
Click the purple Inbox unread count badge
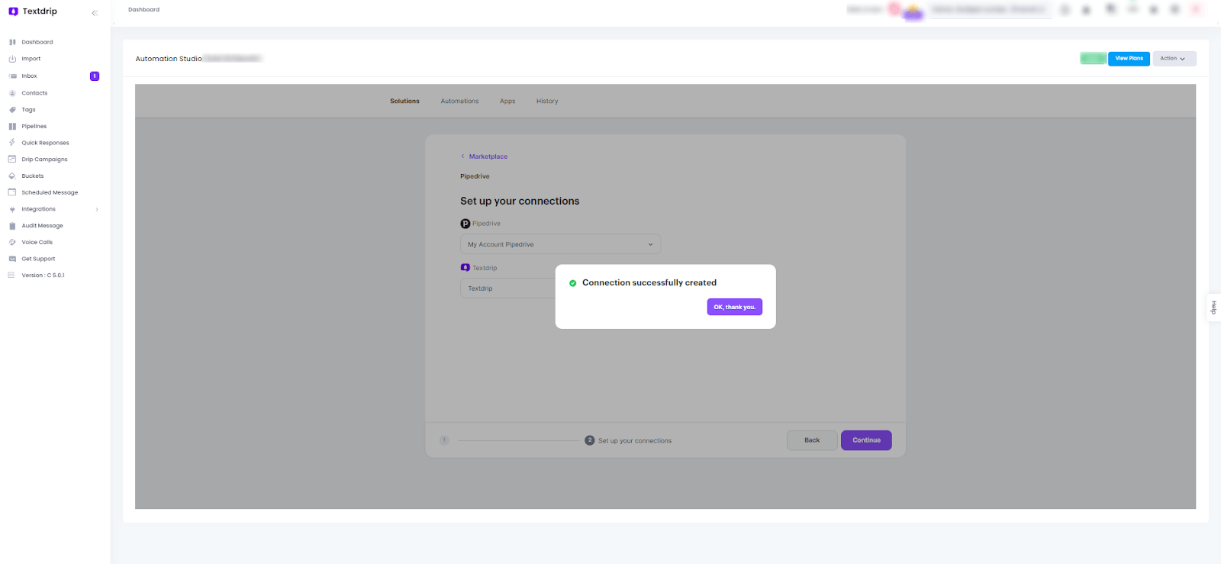click(x=95, y=76)
